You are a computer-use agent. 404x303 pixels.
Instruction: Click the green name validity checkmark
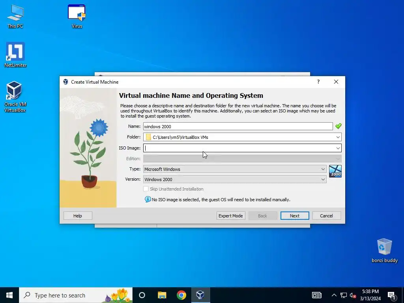click(338, 126)
